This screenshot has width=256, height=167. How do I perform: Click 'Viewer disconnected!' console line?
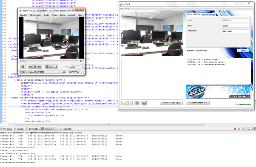click(14, 150)
